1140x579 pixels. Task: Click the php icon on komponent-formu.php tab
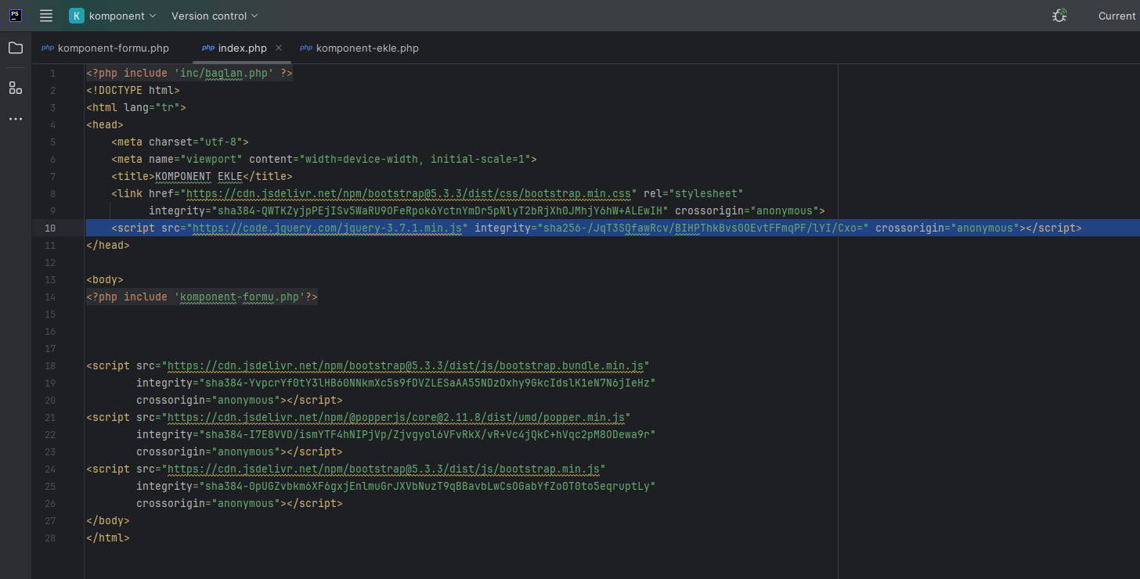[x=48, y=48]
